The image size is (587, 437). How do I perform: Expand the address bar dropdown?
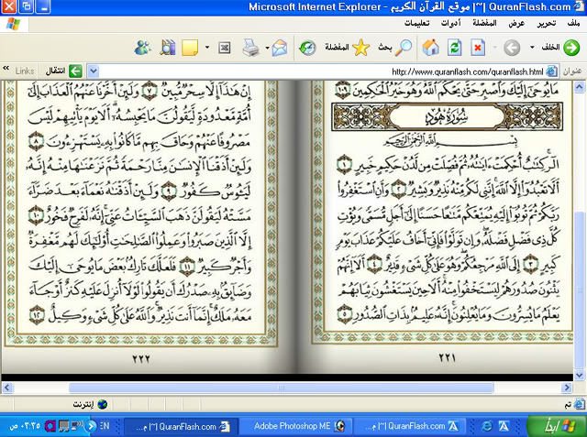tap(93, 71)
